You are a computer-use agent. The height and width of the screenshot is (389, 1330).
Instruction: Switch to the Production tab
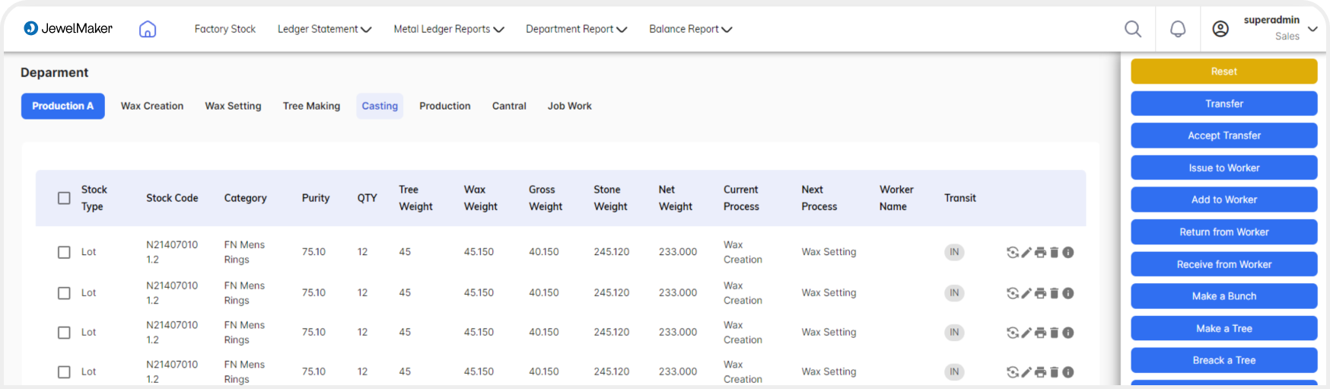pos(445,106)
